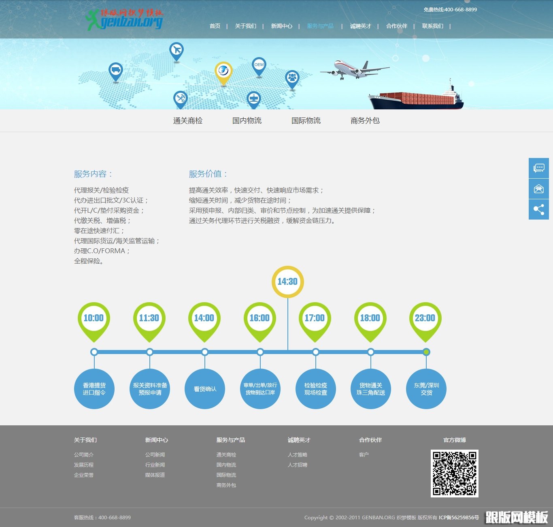Click the yellow globe map pin
The height and width of the screenshot is (527, 553).
click(x=223, y=72)
